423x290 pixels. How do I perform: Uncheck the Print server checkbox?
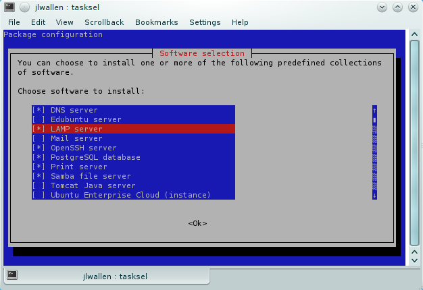[39, 167]
